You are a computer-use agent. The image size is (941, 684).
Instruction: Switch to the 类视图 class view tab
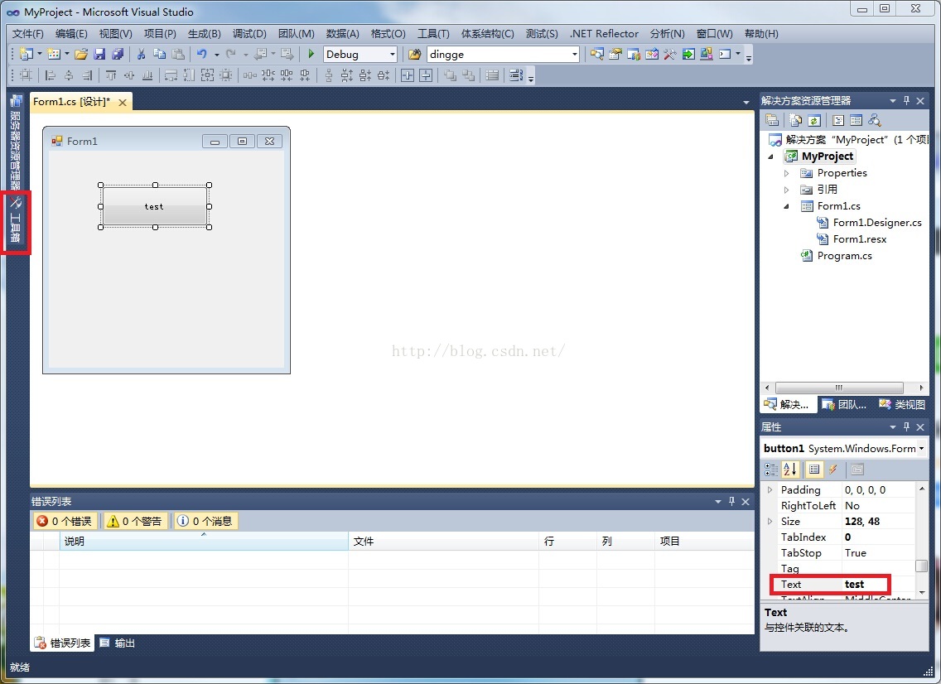coord(902,404)
